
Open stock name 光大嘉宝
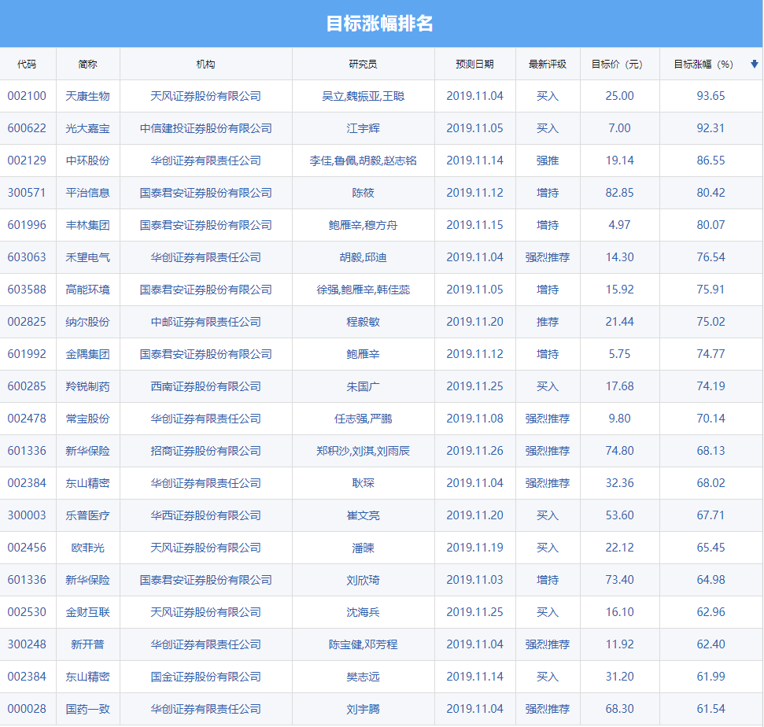pyautogui.click(x=87, y=128)
